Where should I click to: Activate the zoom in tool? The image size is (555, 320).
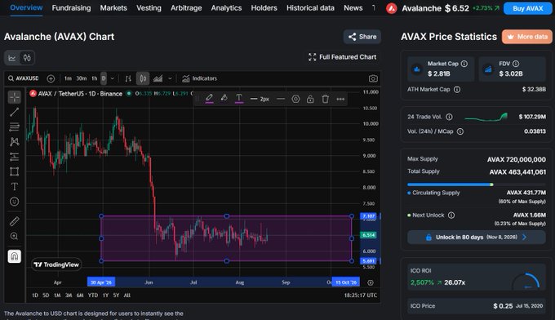pos(14,236)
